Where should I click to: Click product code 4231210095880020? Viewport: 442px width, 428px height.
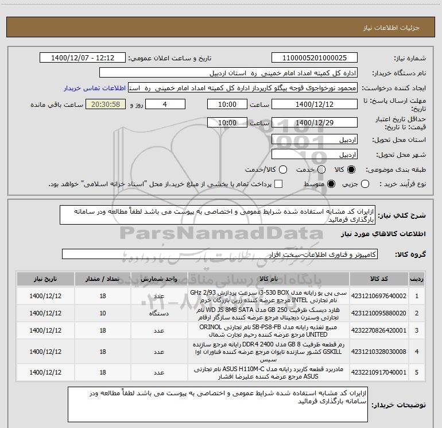379,313
